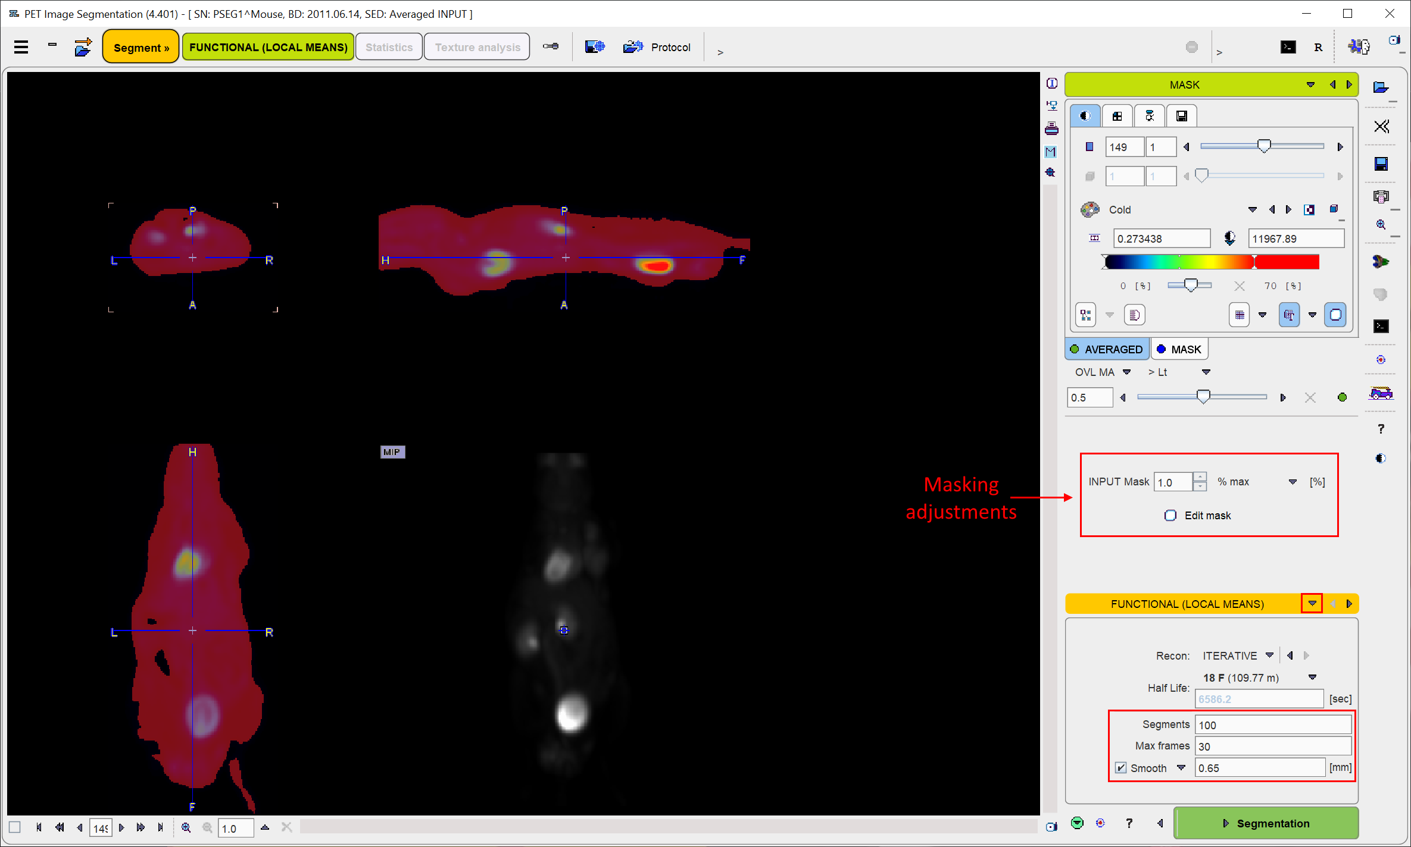Click the slice slider handle

(1264, 146)
